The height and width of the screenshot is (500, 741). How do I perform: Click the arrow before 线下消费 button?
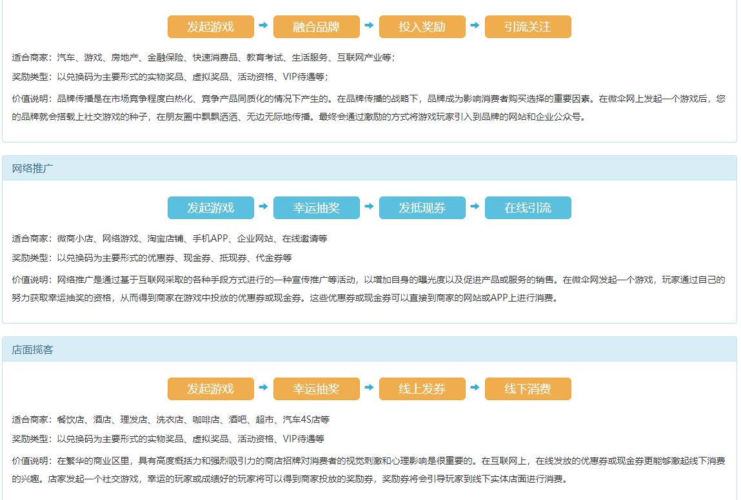click(x=475, y=389)
